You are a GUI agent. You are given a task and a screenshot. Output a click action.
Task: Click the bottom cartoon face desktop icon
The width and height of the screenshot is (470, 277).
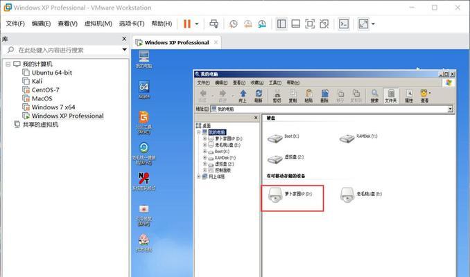tap(144, 243)
